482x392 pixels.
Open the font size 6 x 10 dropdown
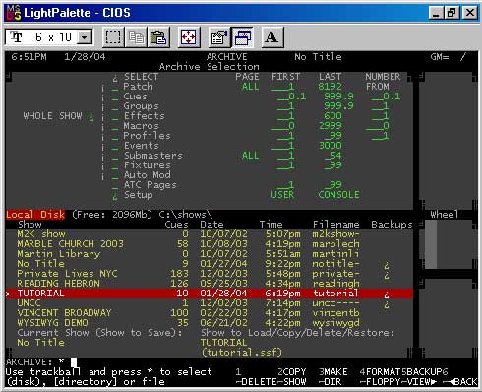(85, 37)
